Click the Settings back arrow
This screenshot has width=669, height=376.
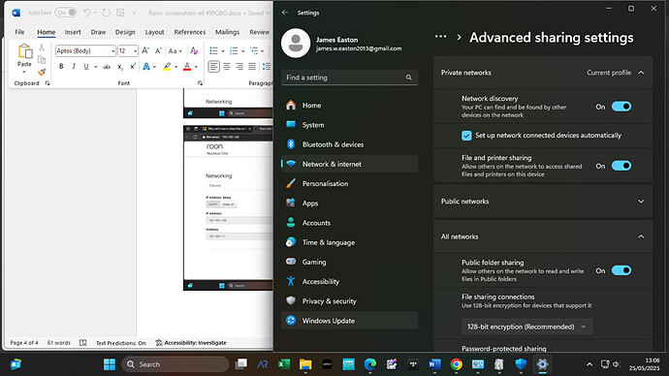(285, 13)
